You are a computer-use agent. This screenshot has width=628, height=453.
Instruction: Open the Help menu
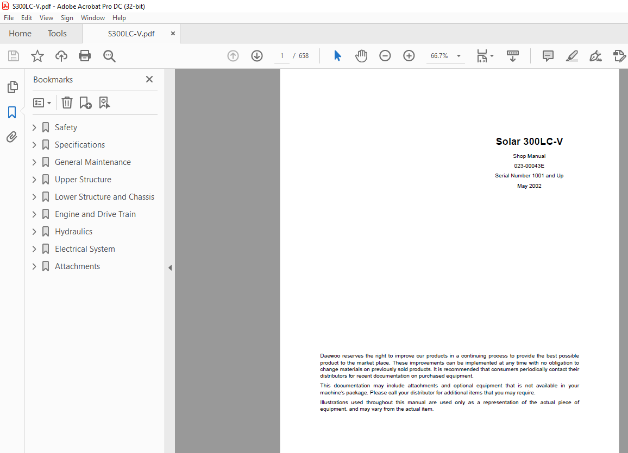pyautogui.click(x=119, y=18)
